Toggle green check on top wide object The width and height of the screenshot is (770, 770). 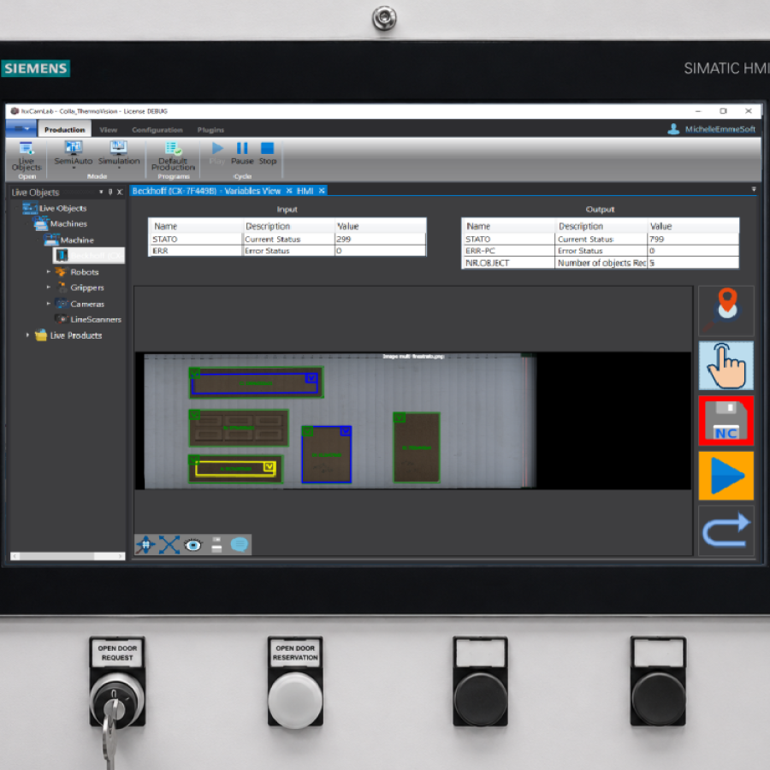coord(195,373)
